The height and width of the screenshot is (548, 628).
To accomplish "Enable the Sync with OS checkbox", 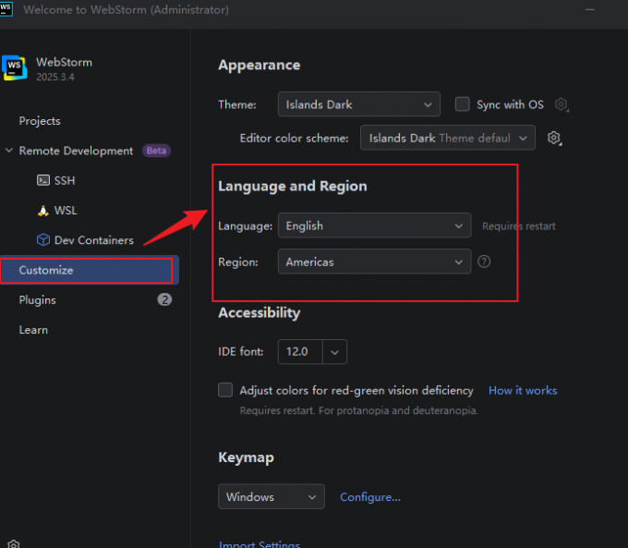I will [x=462, y=104].
